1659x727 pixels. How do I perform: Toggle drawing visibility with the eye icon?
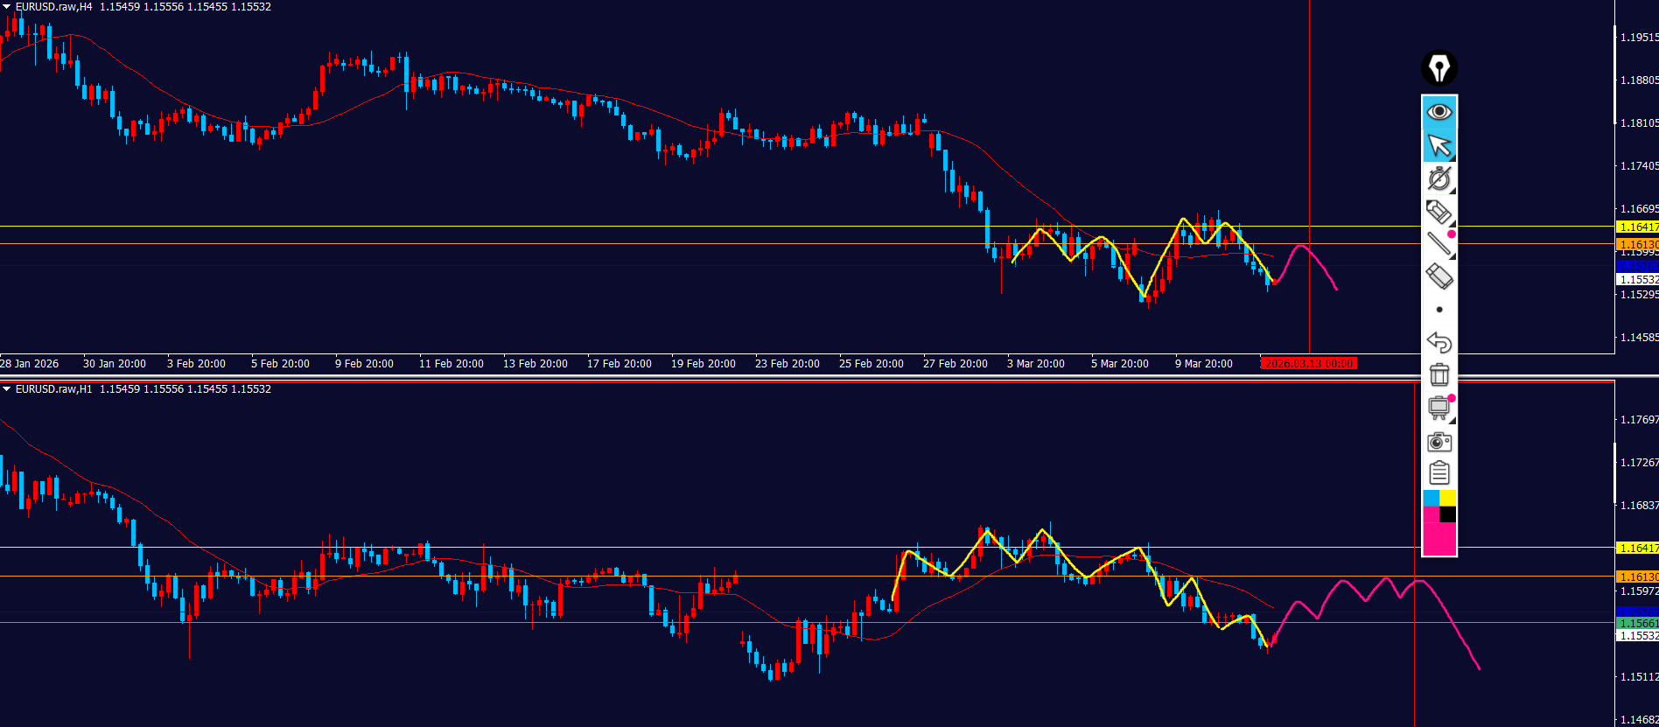[1439, 112]
